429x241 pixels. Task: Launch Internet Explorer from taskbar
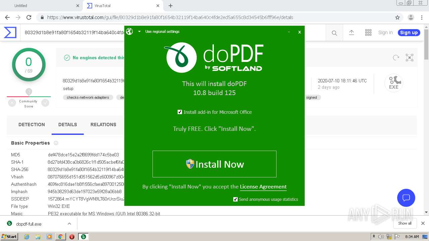(26, 237)
